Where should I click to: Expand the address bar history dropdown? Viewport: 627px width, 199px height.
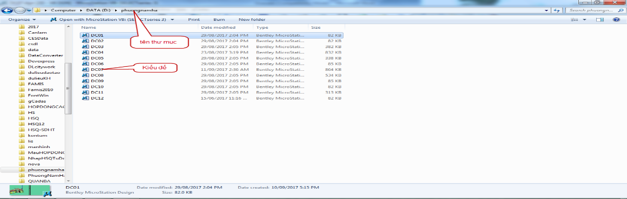(550, 10)
